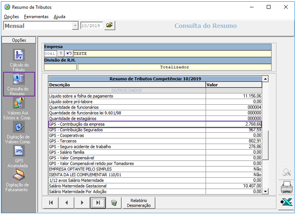Image resolution: width=297 pixels, height=215 pixels.
Task: Click the undo arrow before TESTE
Action: (x=69, y=54)
